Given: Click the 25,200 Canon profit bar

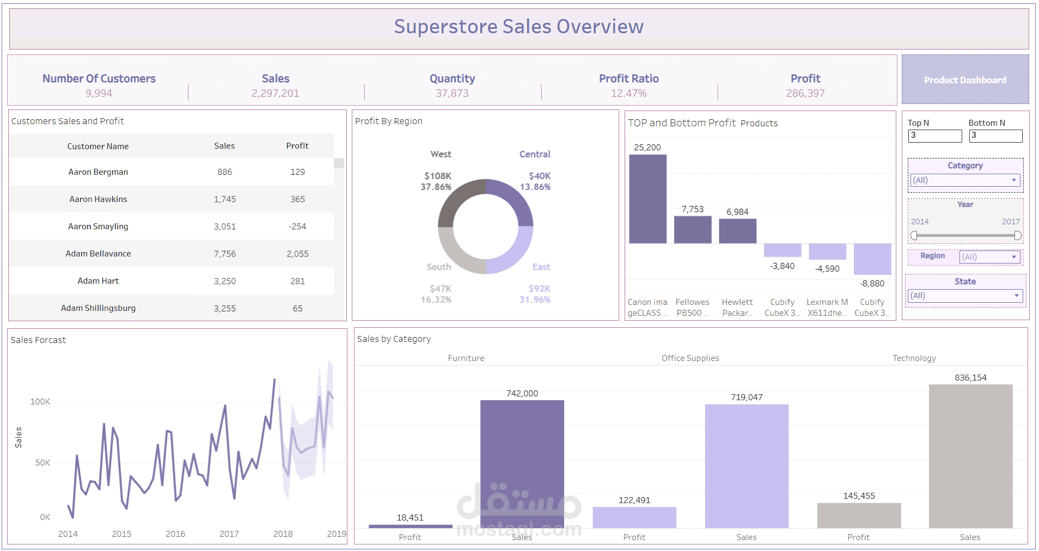Looking at the screenshot, I should (647, 199).
